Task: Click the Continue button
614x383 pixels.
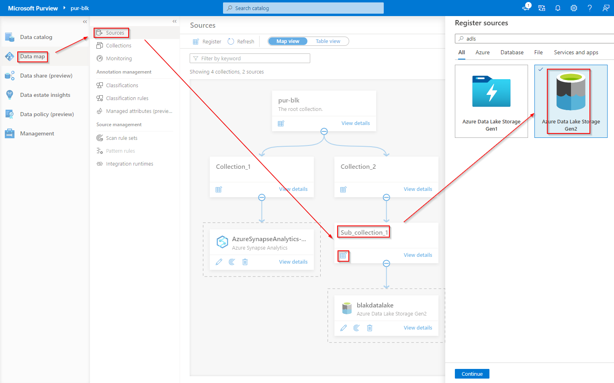Action: pos(472,374)
